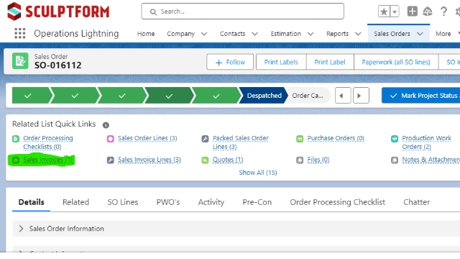This screenshot has width=460, height=259.
Task: Open the Guidance Center cloud icon
Action: coord(428,12)
